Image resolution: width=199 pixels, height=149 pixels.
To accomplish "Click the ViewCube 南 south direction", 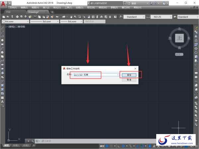I will pyautogui.click(x=179, y=48).
